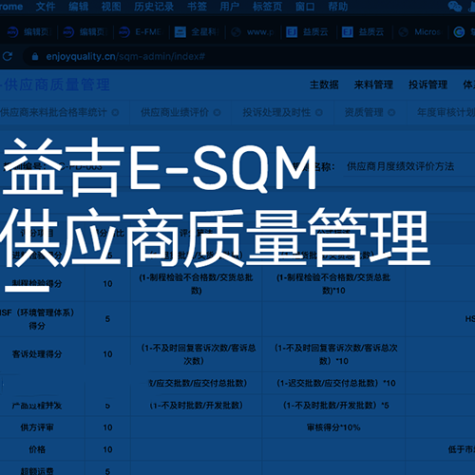Open the 文件 menu
The image size is (475, 475).
click(46, 7)
